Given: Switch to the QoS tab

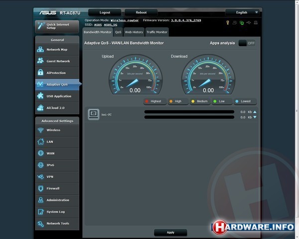Looking at the screenshot, I should coord(118,32).
